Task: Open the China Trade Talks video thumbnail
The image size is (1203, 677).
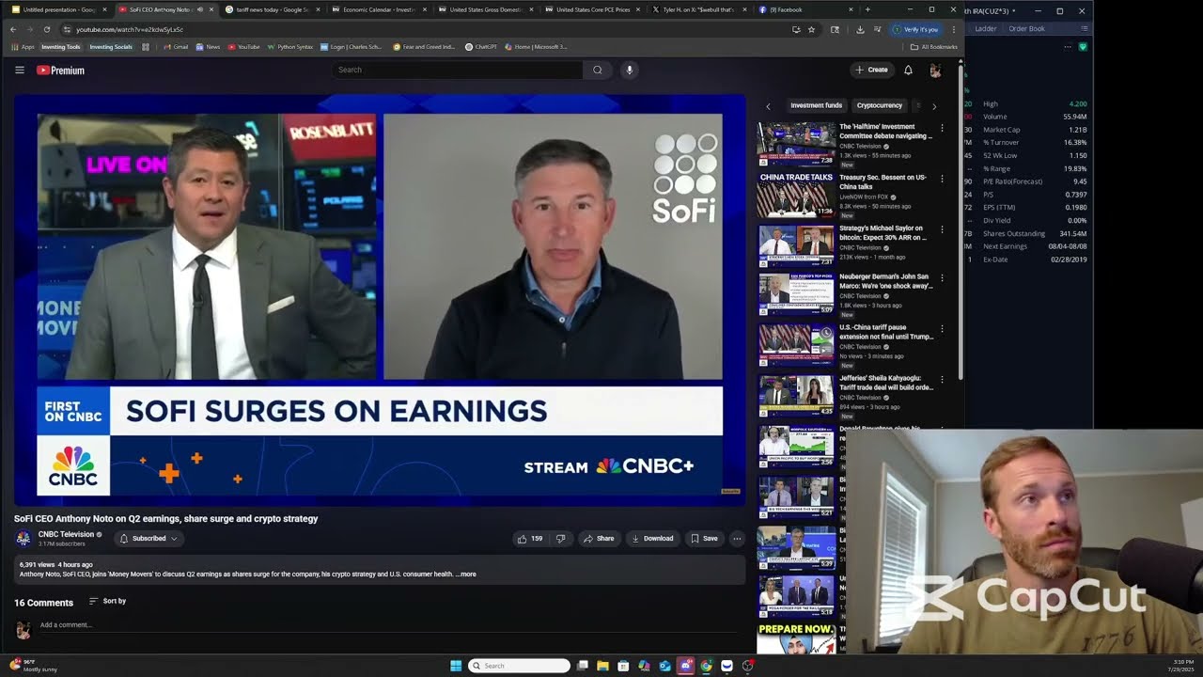Action: (x=797, y=194)
